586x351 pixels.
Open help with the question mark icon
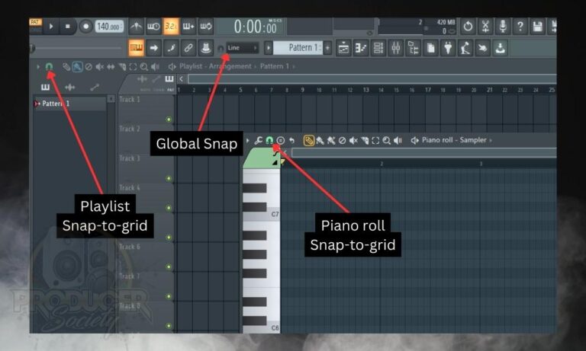coord(520,27)
